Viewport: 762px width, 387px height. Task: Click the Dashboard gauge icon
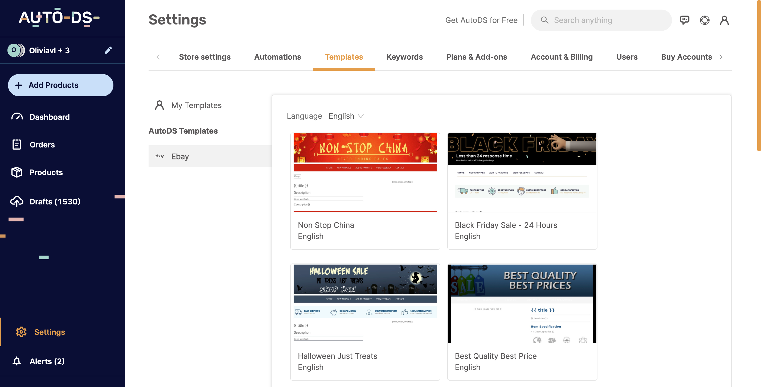coord(17,117)
